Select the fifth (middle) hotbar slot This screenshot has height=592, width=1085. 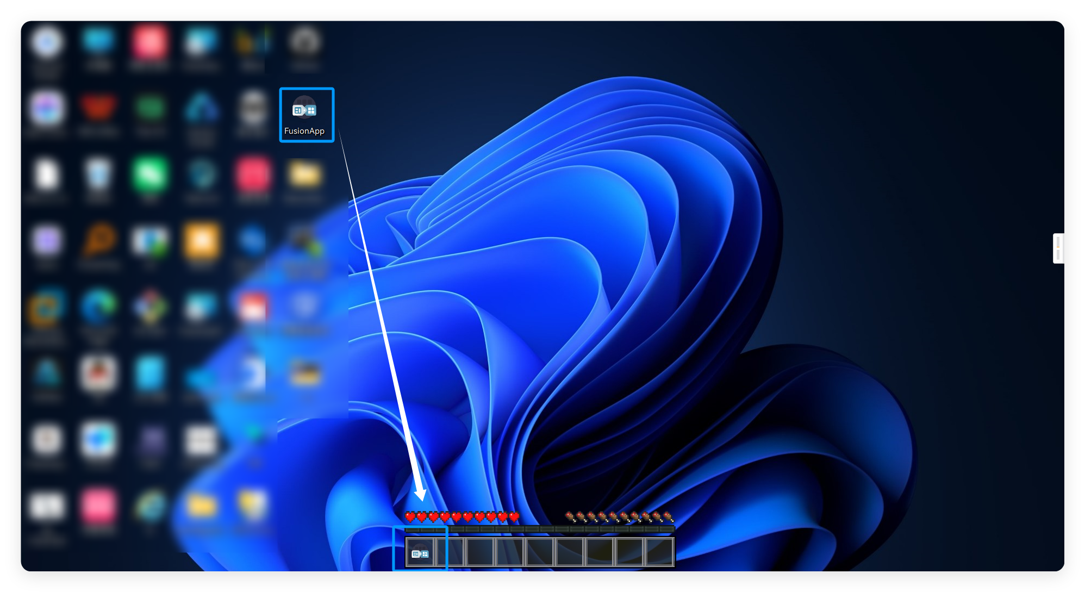540,552
